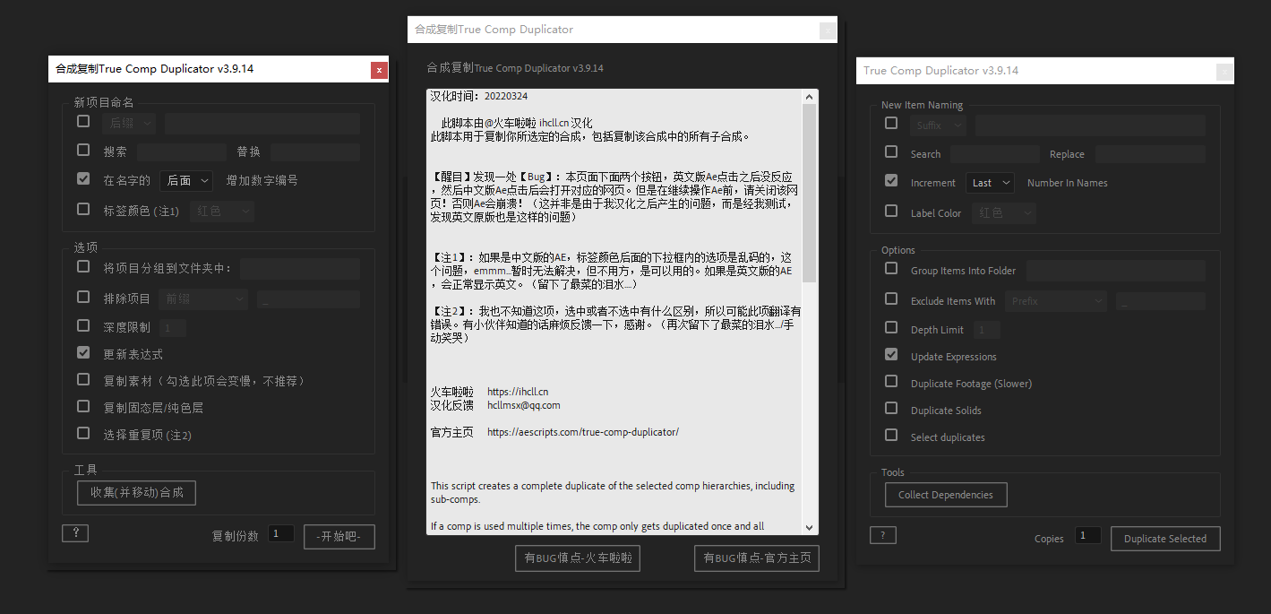Open the Suffix dropdown in English window

pos(938,125)
